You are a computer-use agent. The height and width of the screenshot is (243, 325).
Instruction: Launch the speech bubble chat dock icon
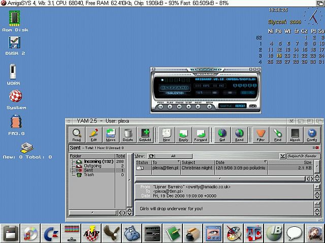point(295,234)
